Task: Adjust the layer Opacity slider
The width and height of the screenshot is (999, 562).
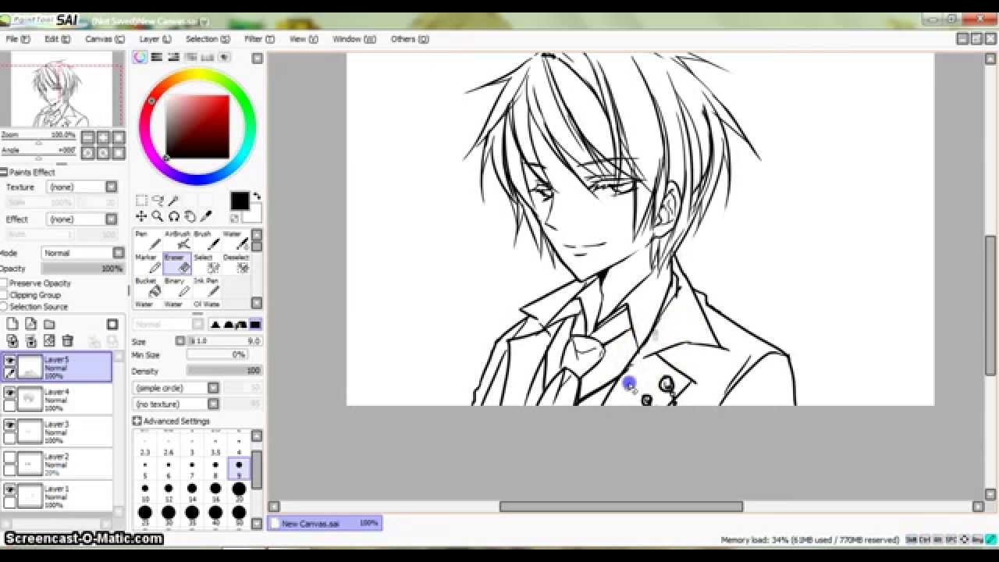Action: point(82,269)
